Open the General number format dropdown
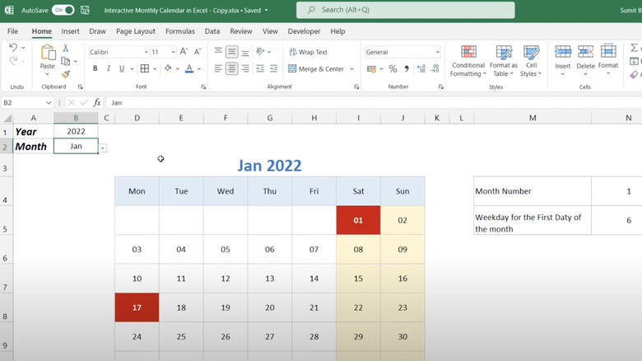The height and width of the screenshot is (361, 642). [436, 52]
